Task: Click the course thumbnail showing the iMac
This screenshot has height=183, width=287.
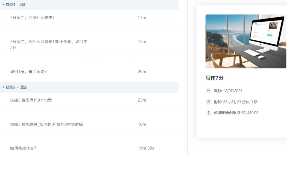Action: 246,41
